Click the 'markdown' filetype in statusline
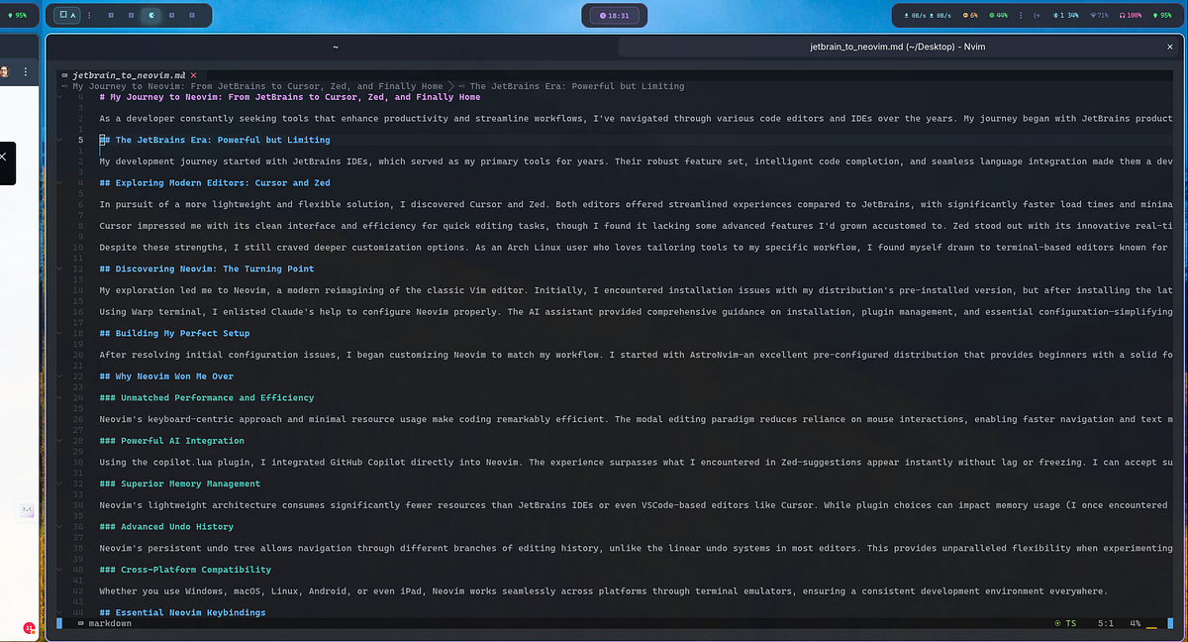 [x=109, y=623]
